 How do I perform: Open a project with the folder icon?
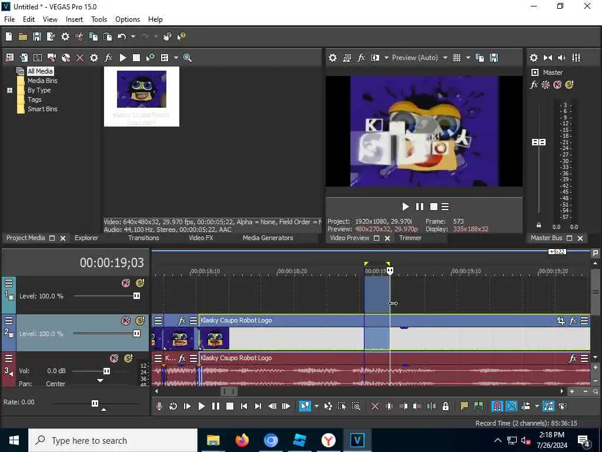tap(23, 36)
